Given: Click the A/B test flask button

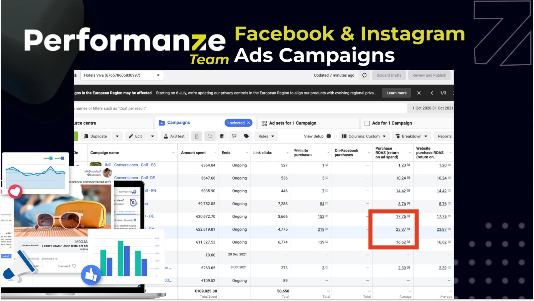Looking at the screenshot, I should (174, 136).
